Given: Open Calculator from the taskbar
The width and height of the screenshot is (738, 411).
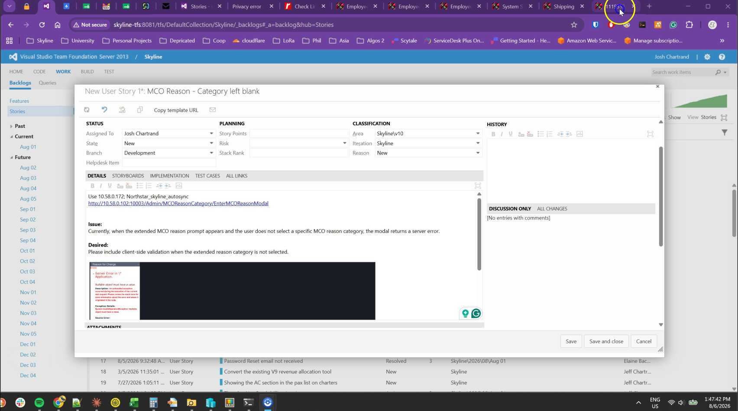Looking at the screenshot, I should click(153, 402).
